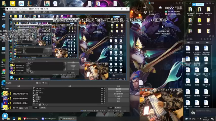Toggle visibility of the second 文本 (GDI+) source
This screenshot has width=216, height=121.
[x=102, y=93]
